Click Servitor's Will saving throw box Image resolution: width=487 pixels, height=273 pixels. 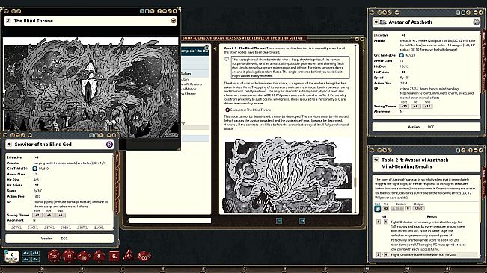(x=61, y=215)
